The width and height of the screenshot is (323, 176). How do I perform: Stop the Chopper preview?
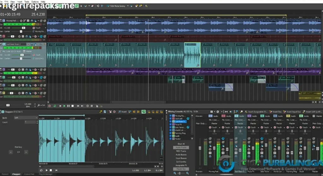coord(51,170)
